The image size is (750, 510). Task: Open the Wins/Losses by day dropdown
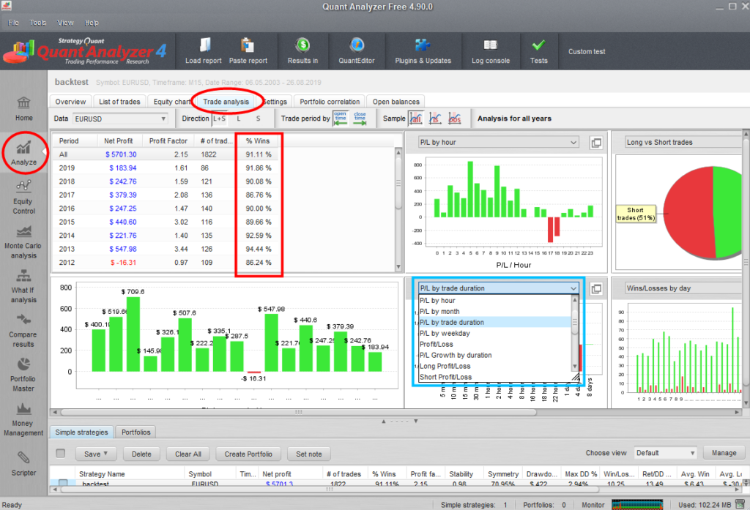[684, 288]
